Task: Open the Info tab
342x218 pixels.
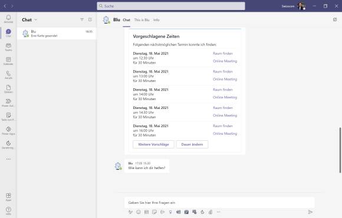Action: click(x=156, y=20)
